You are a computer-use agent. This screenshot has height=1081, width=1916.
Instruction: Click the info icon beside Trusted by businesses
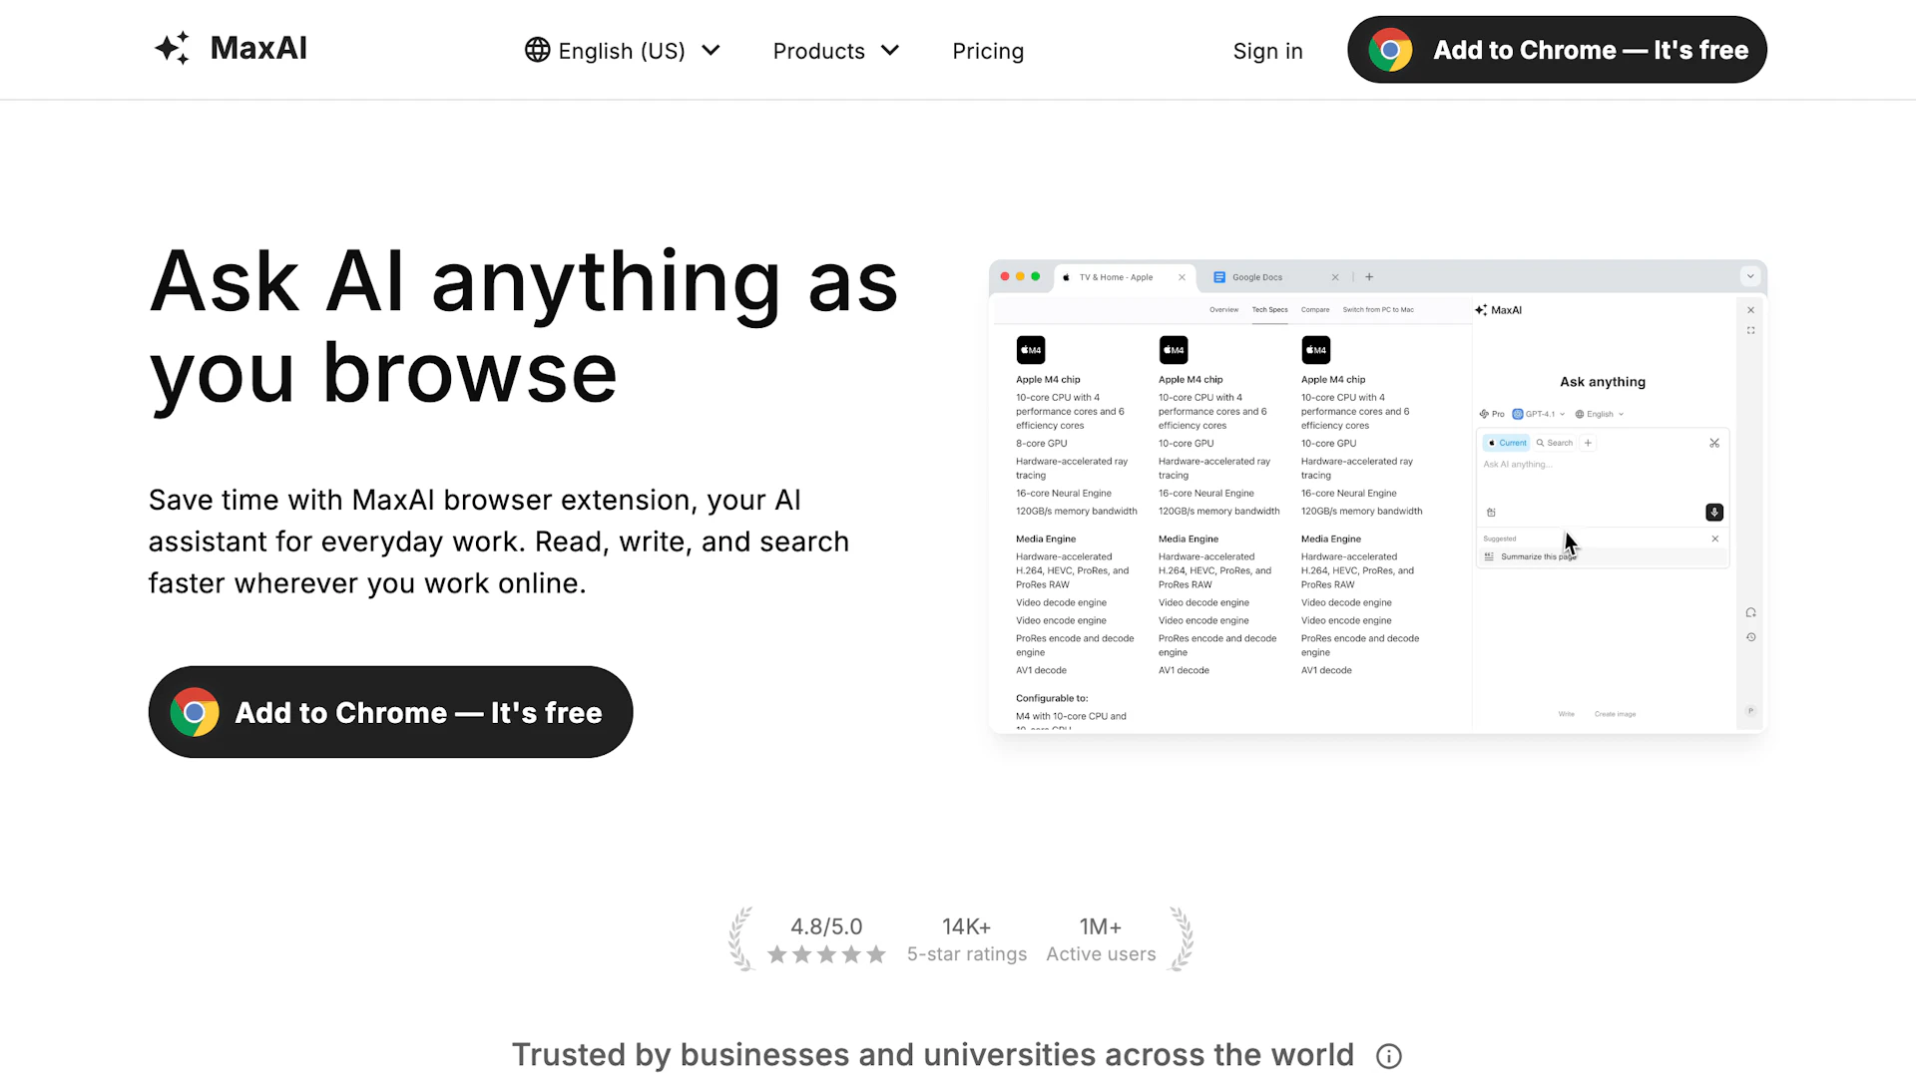click(x=1389, y=1056)
